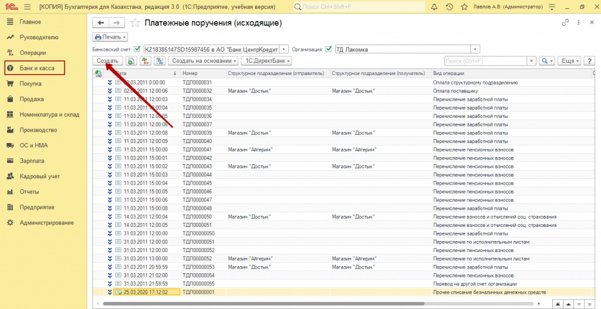This screenshot has width=601, height=309.
Task: Click document icon of row ТДЛ00000001
Action: point(119,292)
